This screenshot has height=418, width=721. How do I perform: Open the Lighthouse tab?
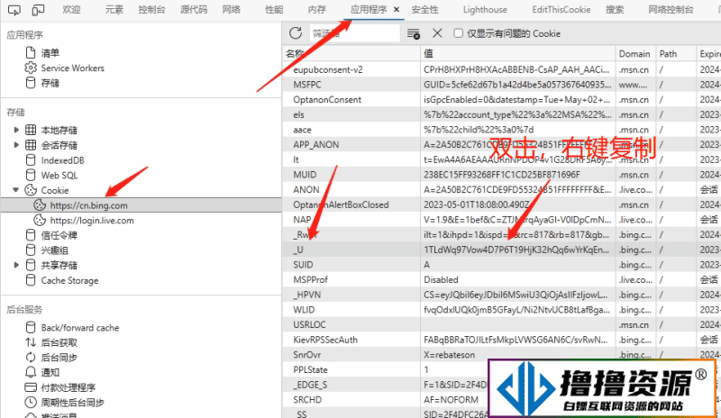[485, 10]
